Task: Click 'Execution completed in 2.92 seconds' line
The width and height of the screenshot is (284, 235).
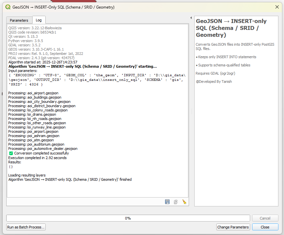Action: [x=37, y=158]
